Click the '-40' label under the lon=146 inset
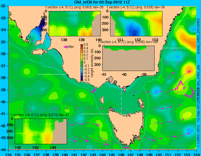The image size is (201, 156). [x=124, y=75]
